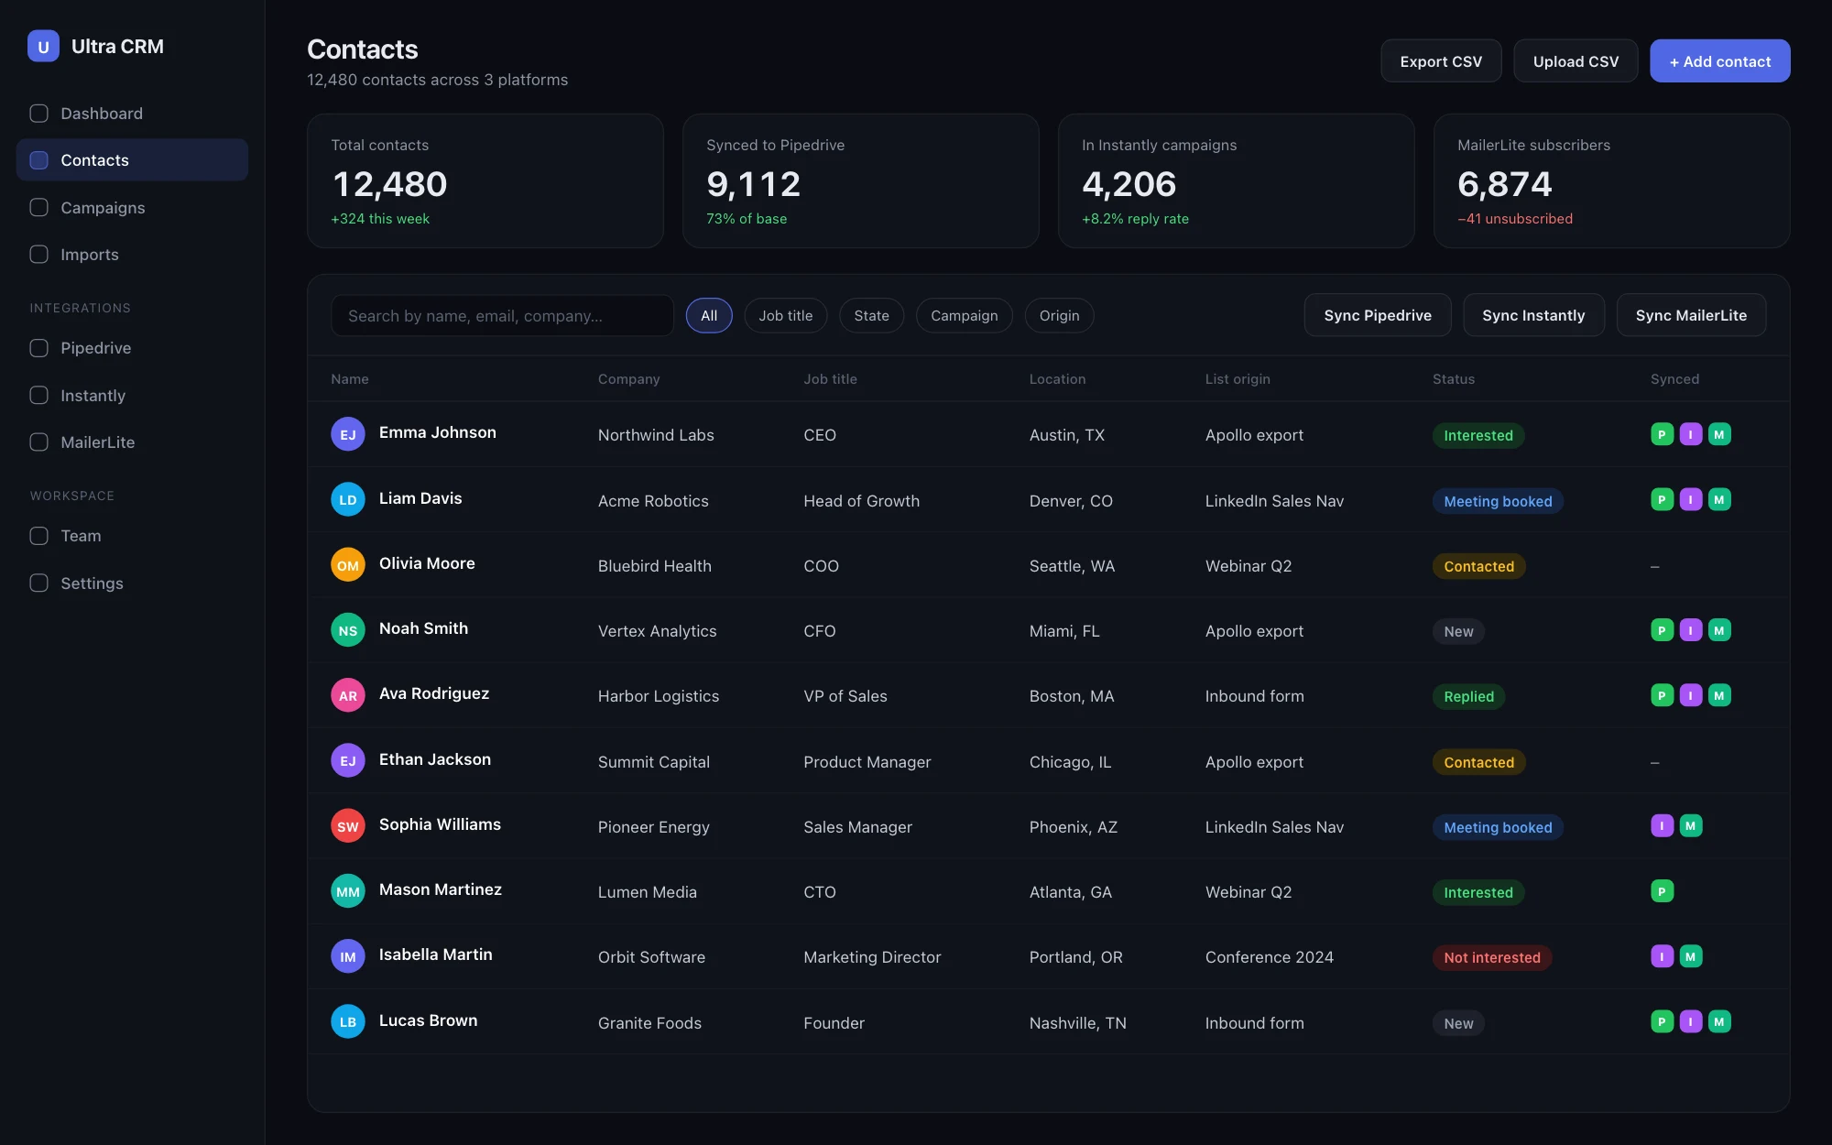
Task: Open Campaigns from the sidebar
Action: click(132, 208)
